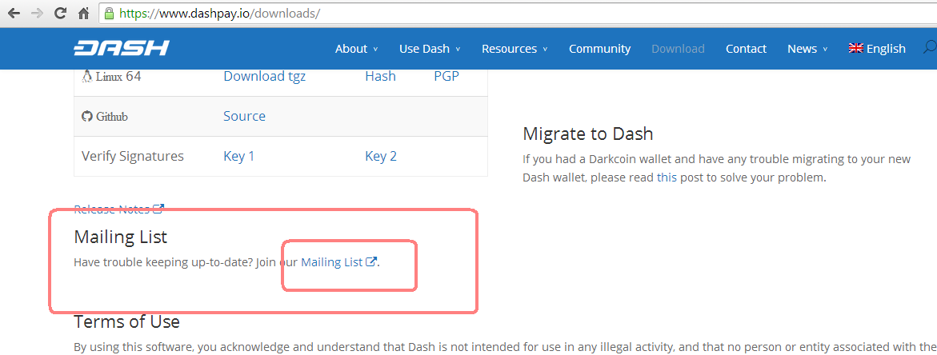Click external-link icon beside Mailing List
937x355 pixels.
pyautogui.click(x=371, y=262)
